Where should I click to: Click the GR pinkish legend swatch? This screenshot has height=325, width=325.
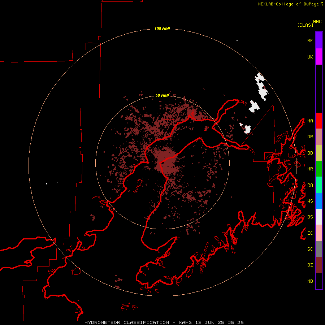319,137
